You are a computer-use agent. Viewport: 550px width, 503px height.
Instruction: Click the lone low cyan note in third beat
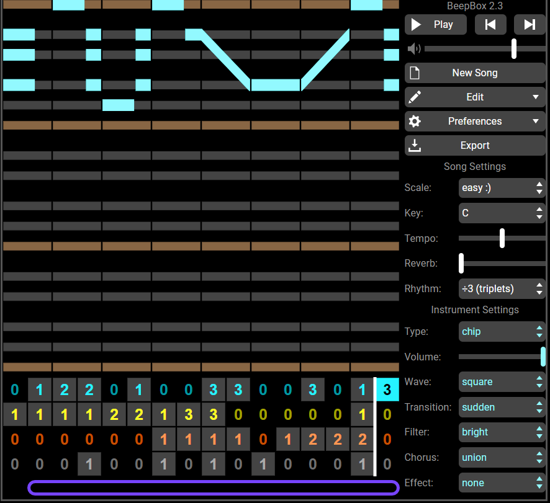point(118,105)
